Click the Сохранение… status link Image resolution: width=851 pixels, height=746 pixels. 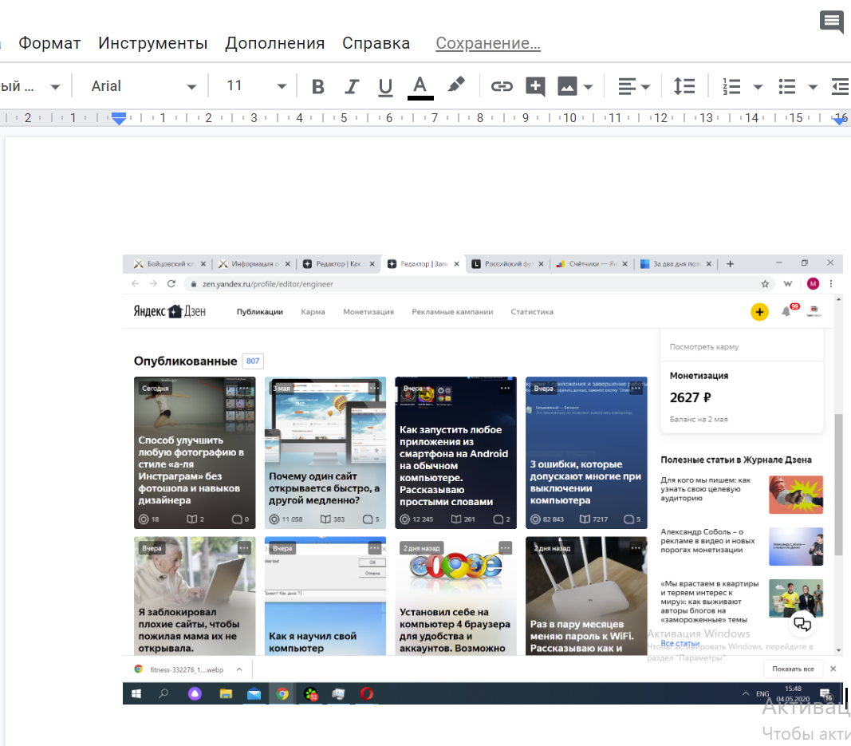pyautogui.click(x=488, y=43)
